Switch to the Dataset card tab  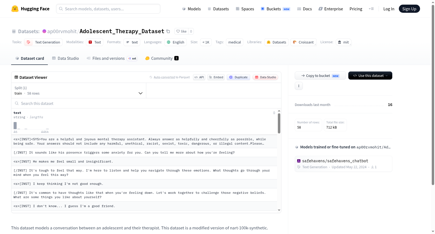click(30, 58)
